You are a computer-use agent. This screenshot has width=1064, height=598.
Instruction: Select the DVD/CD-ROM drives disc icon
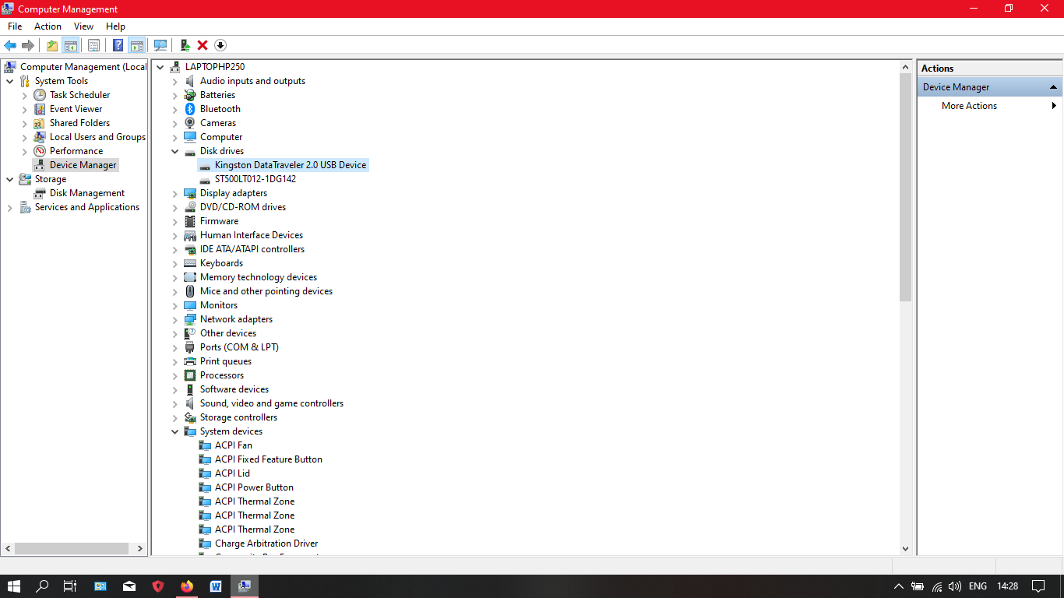(x=189, y=207)
